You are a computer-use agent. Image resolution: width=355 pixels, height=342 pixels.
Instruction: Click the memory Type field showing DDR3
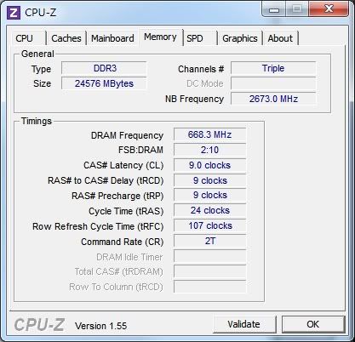tap(104, 68)
